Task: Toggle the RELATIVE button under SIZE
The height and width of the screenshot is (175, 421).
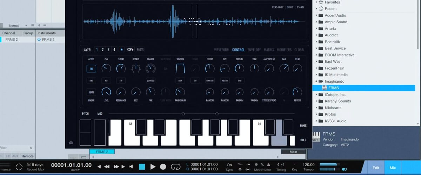Action: tap(225, 80)
